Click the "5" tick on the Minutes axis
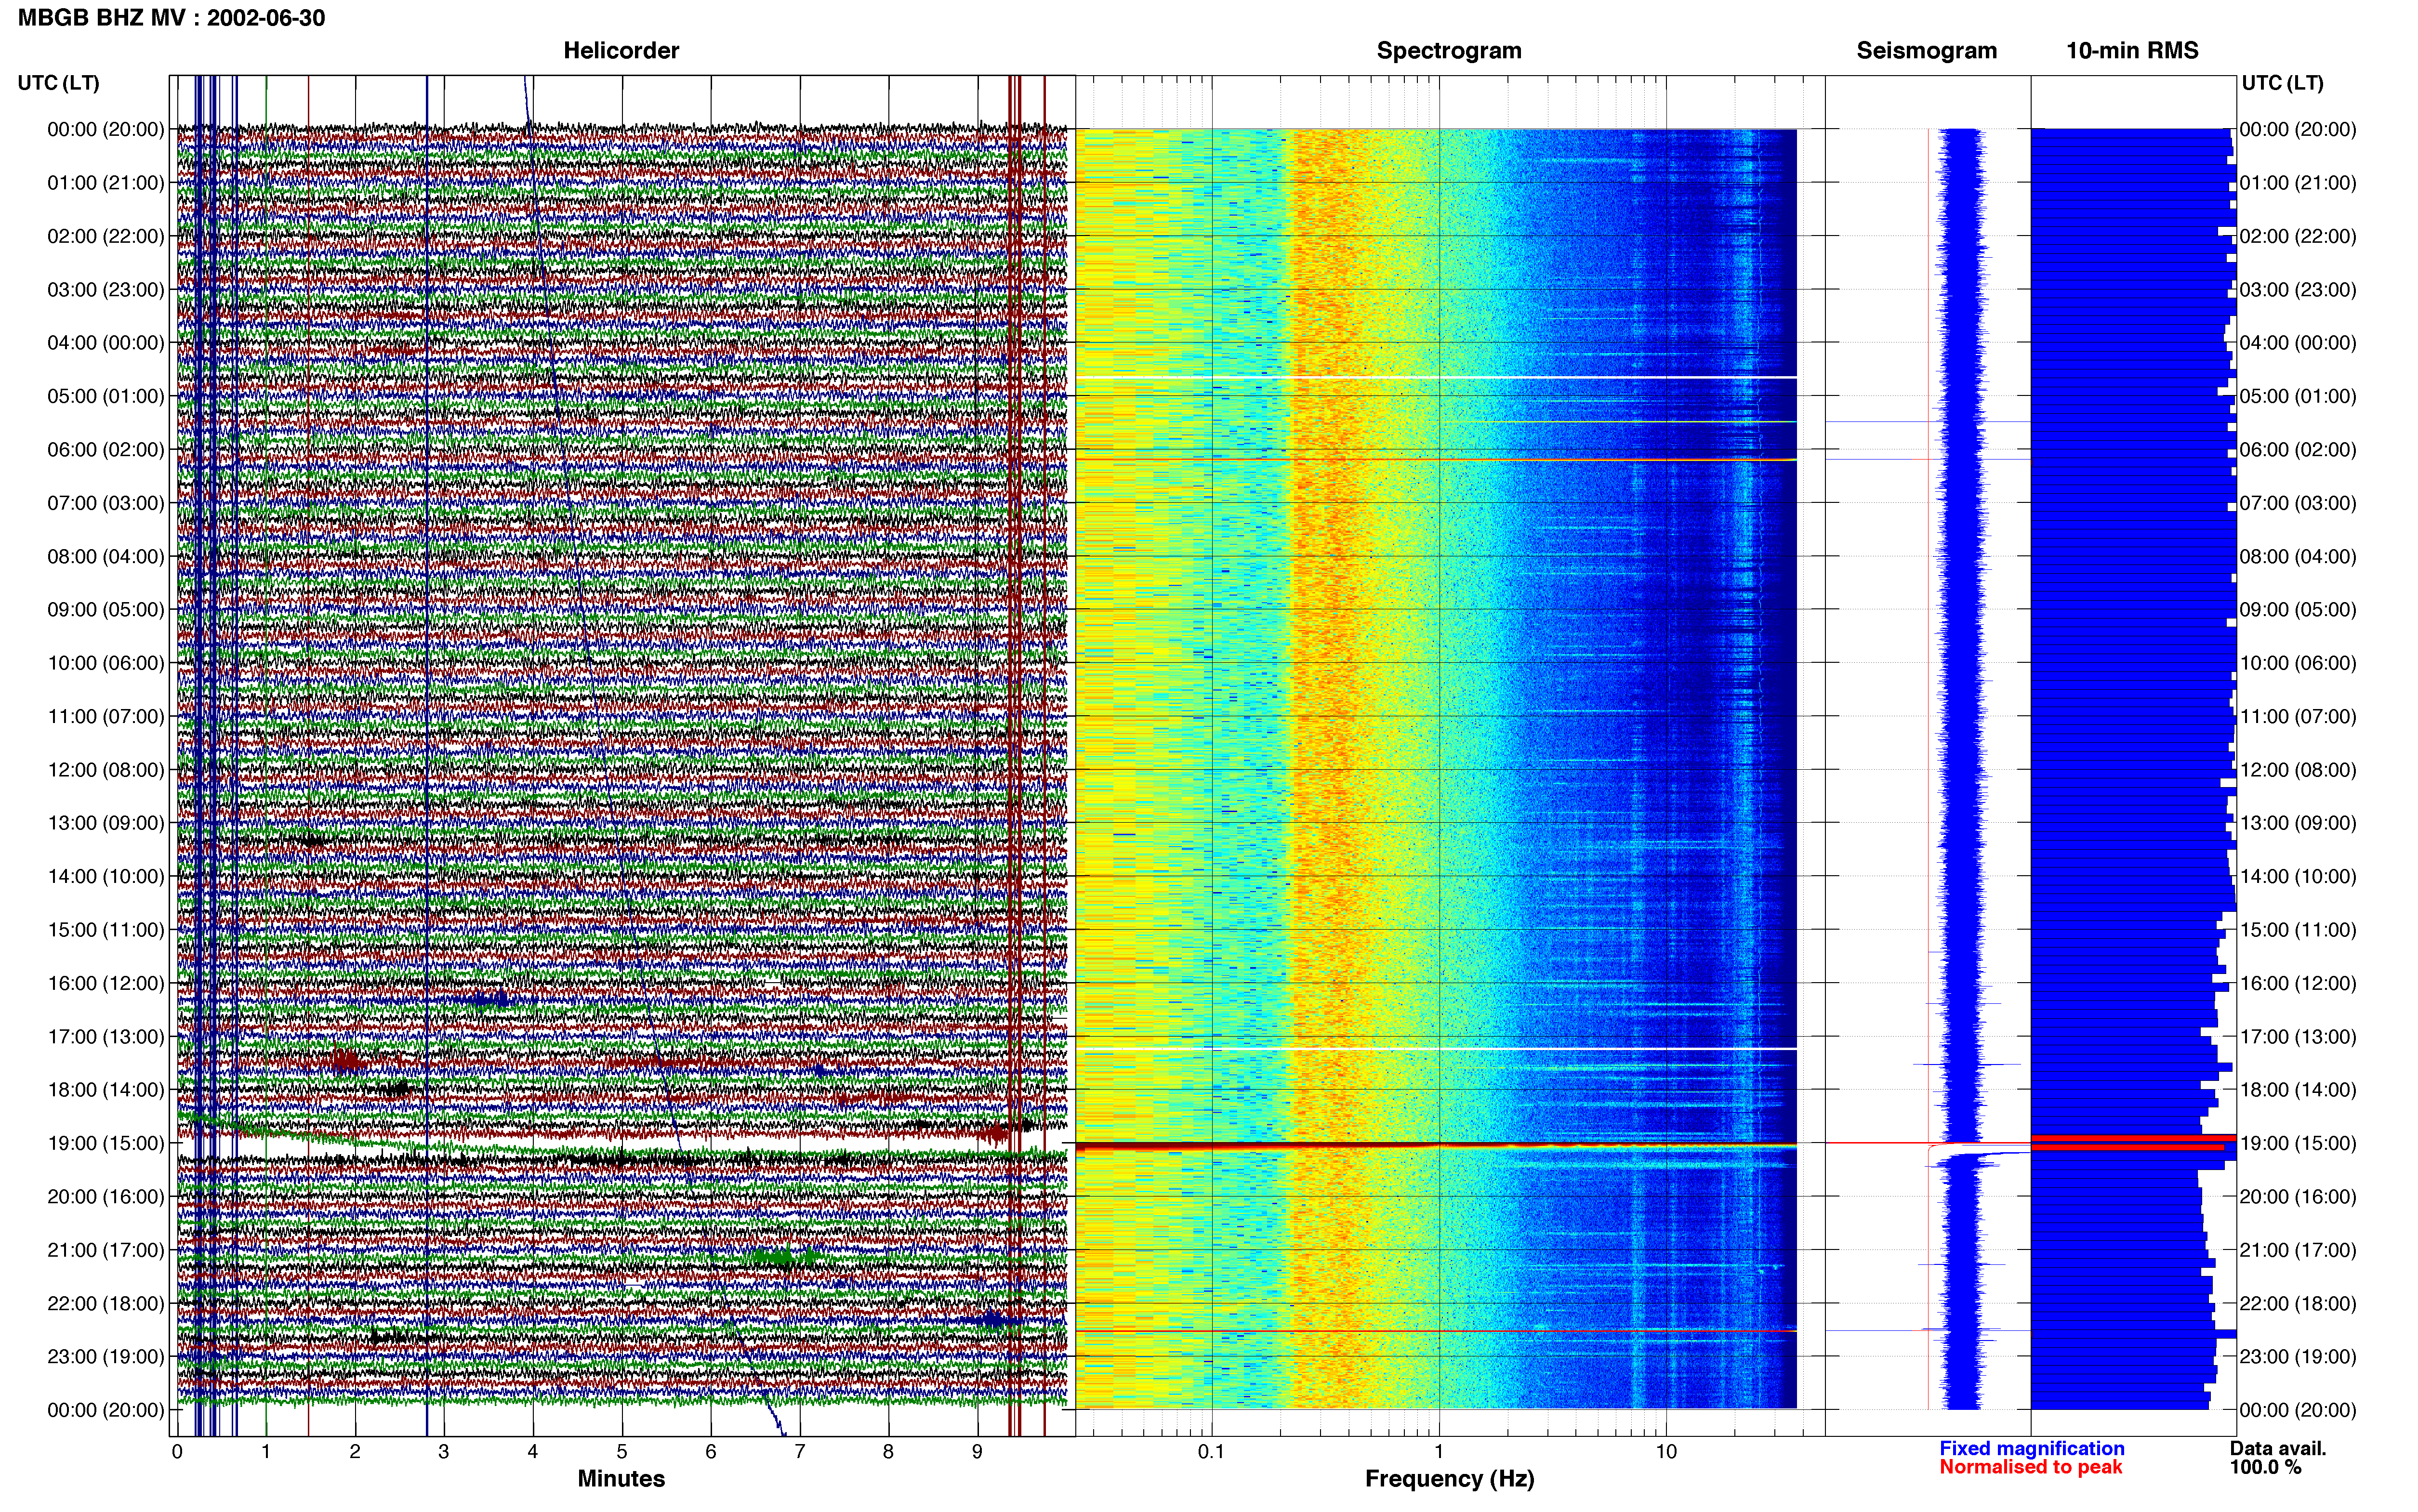 [622, 1452]
